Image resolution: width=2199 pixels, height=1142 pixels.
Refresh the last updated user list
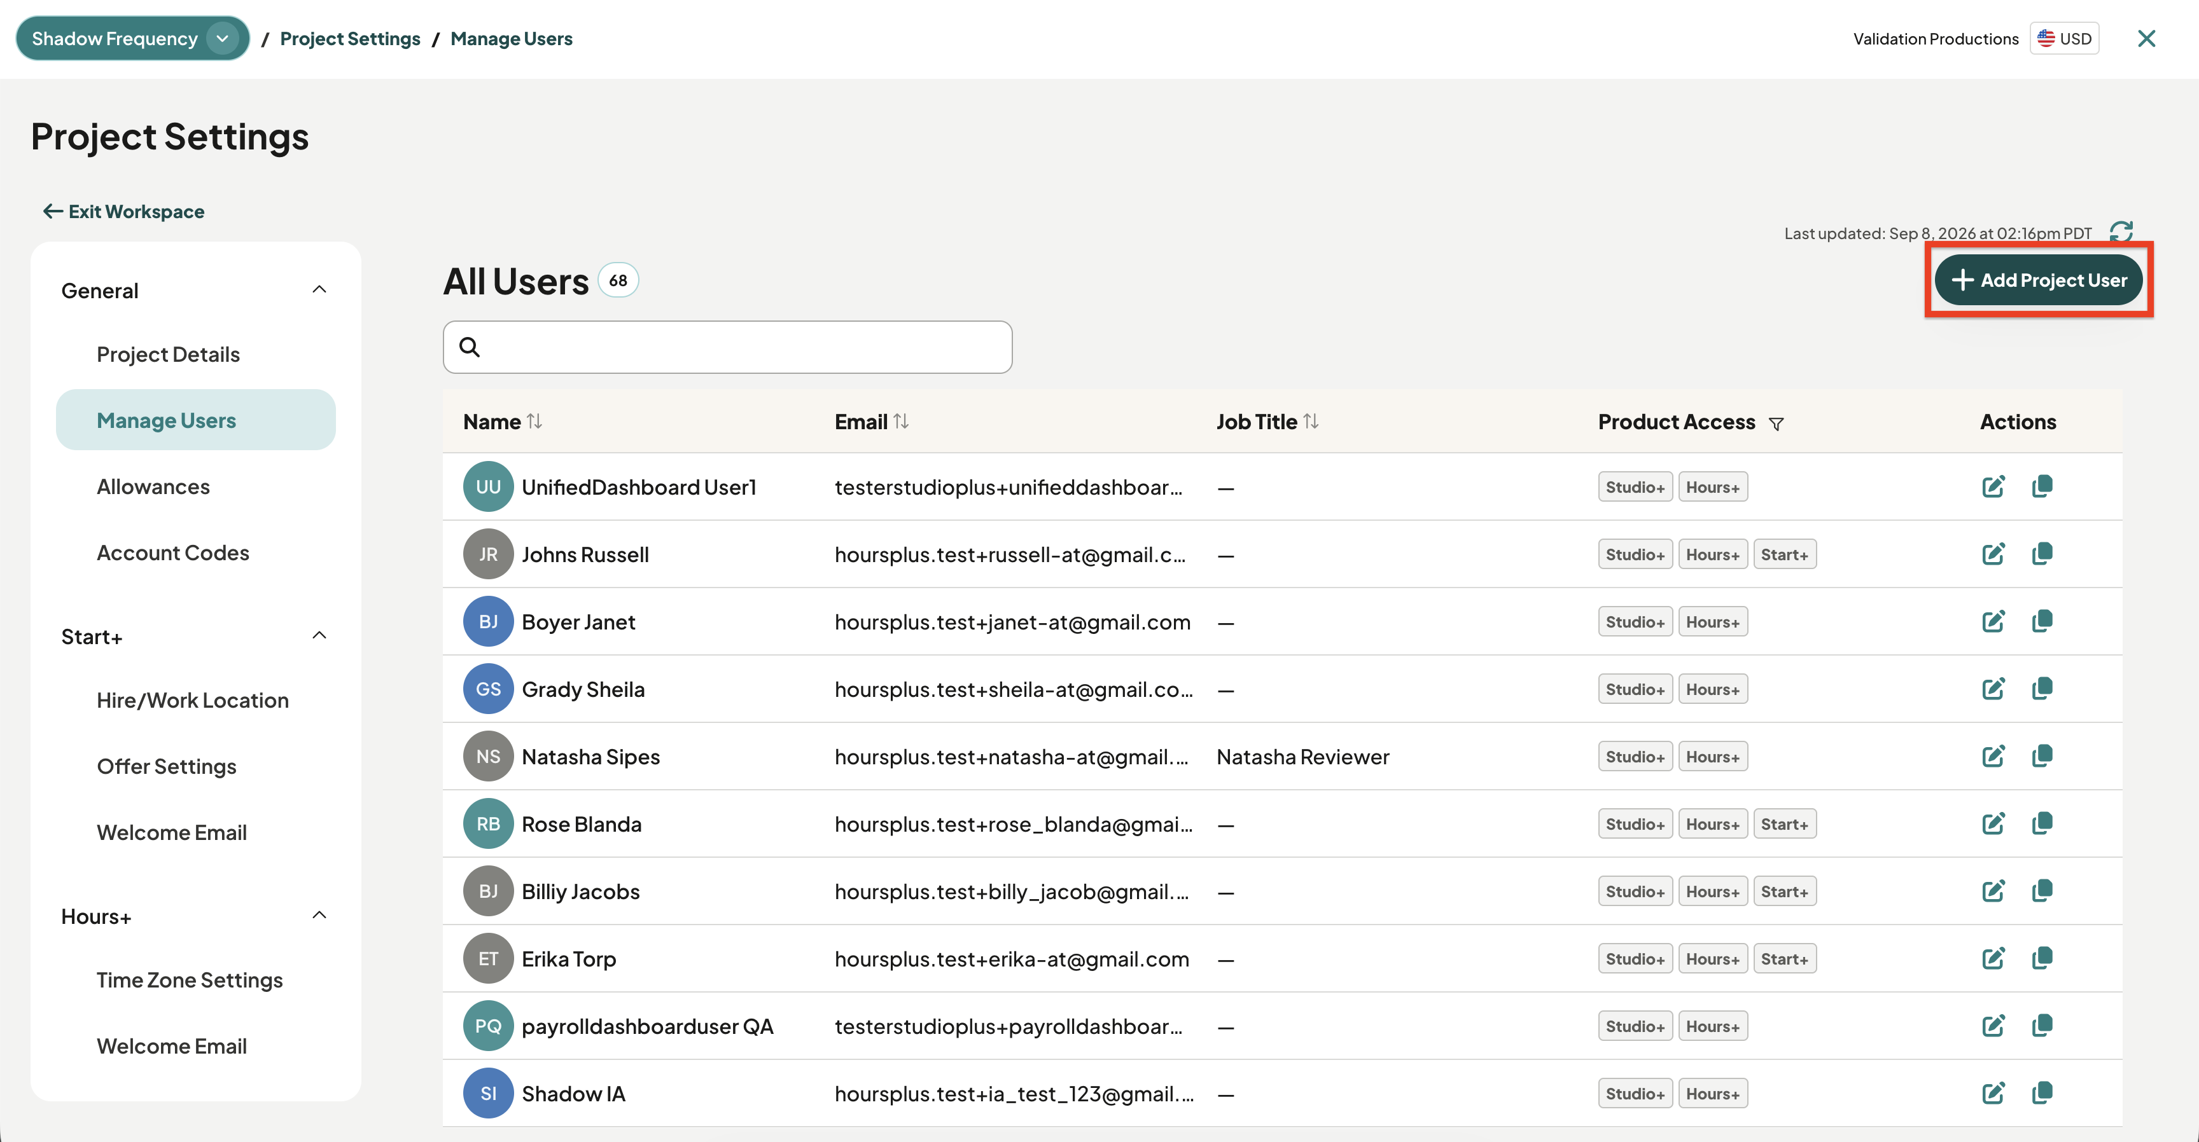click(2121, 232)
